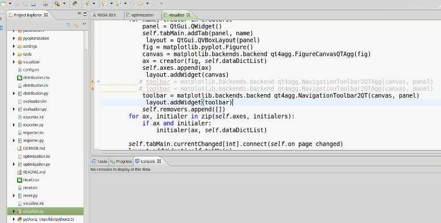This screenshot has height=223, width=441.
Task: Expand the pyoptimization package
Action: point(14,38)
